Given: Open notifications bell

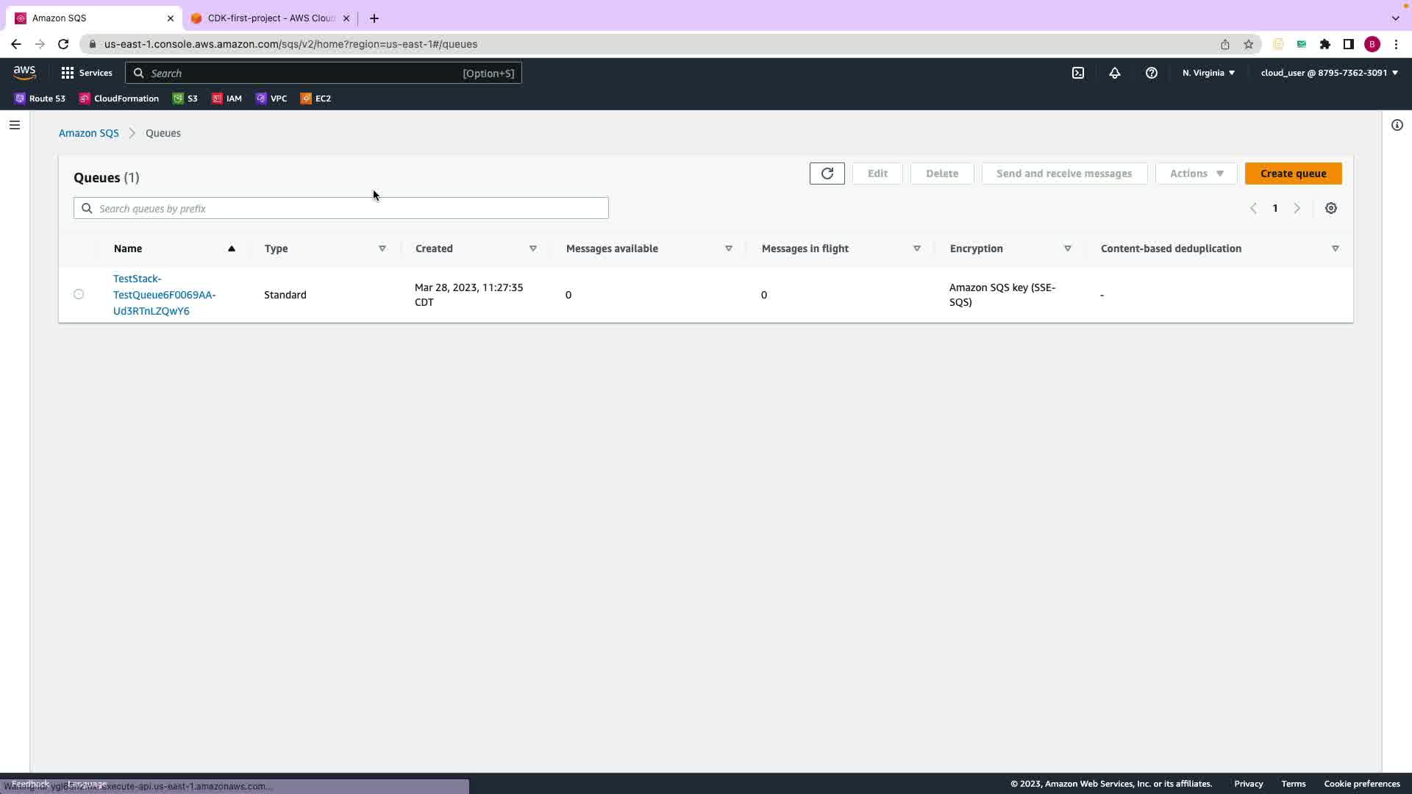Looking at the screenshot, I should pos(1114,73).
